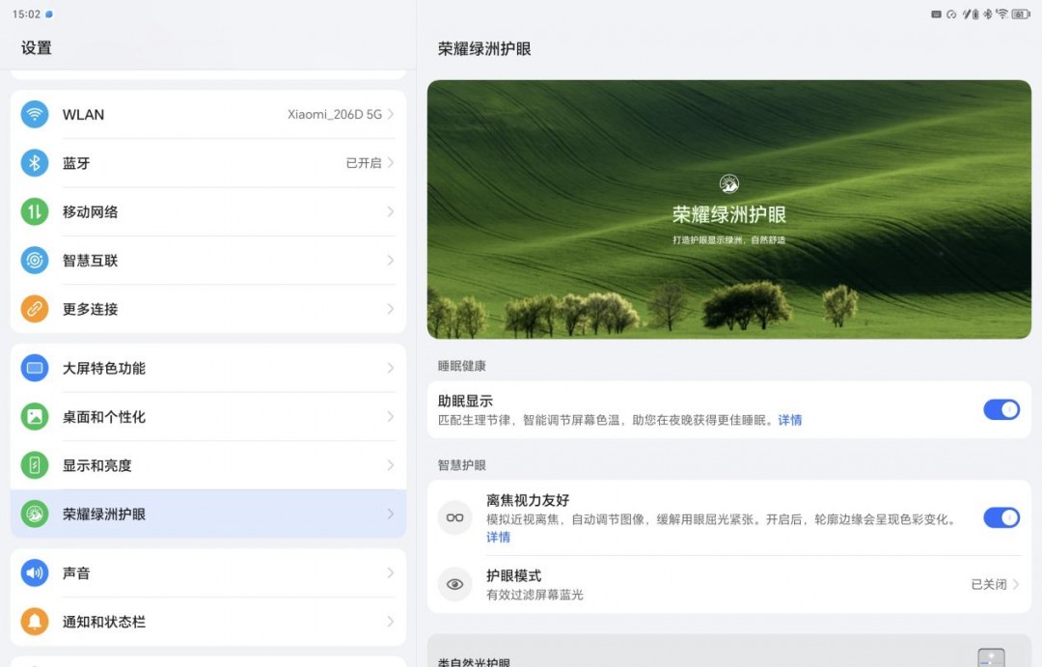Tap the Bluetooth icon beside 蓝牙
The height and width of the screenshot is (667, 1042).
click(x=35, y=163)
